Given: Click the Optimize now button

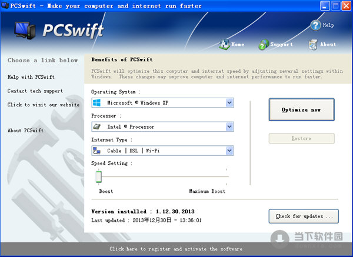Looking at the screenshot, I should [x=301, y=109].
